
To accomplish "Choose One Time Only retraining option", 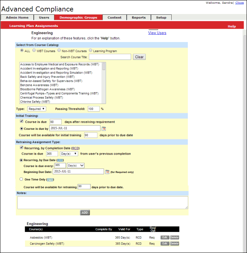I will click(x=21, y=179).
